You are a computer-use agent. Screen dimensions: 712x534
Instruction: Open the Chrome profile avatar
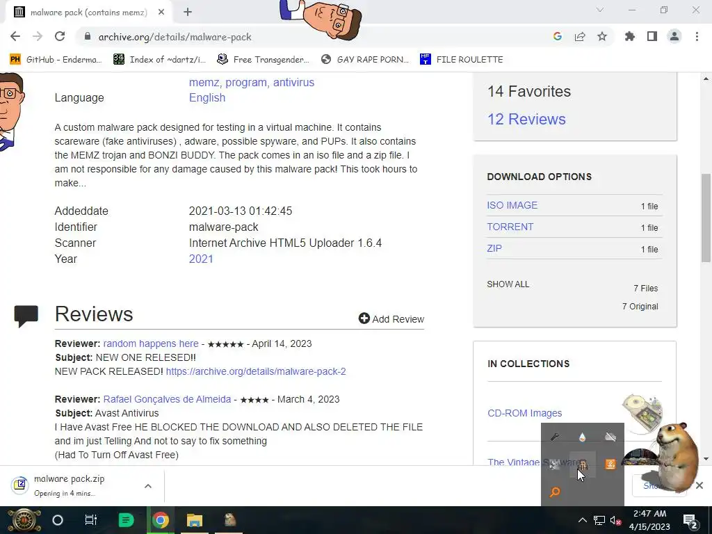(674, 36)
